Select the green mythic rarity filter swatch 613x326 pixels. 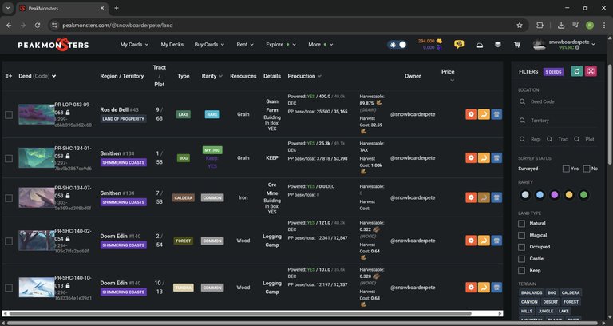tap(583, 195)
